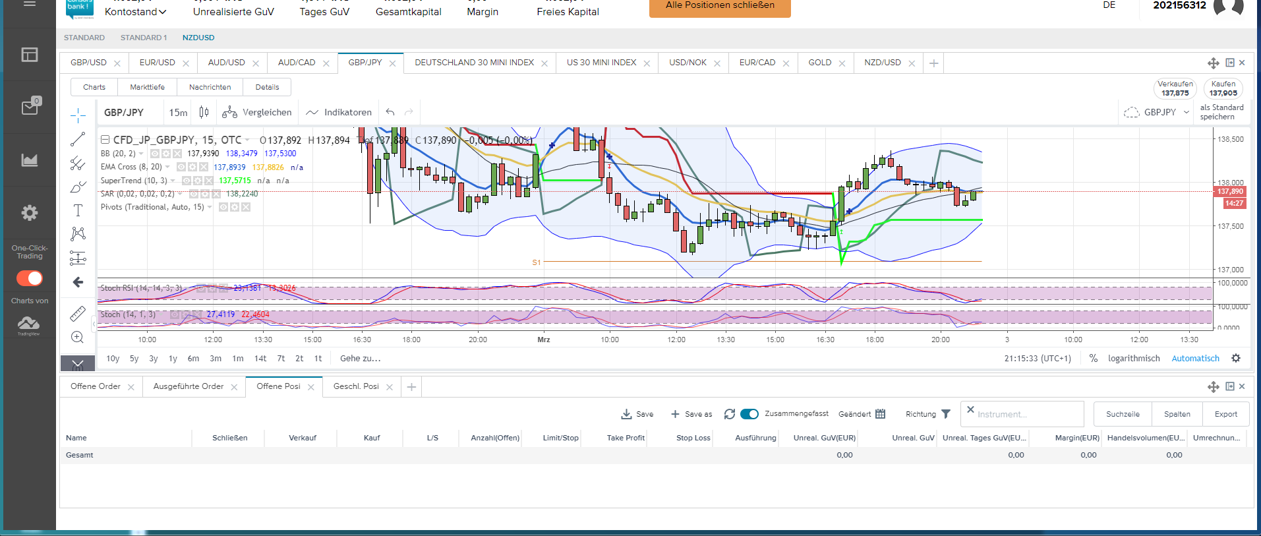Switch to the Offene Order tab
Screen dimensions: 1261x536
pyautogui.click(x=96, y=386)
